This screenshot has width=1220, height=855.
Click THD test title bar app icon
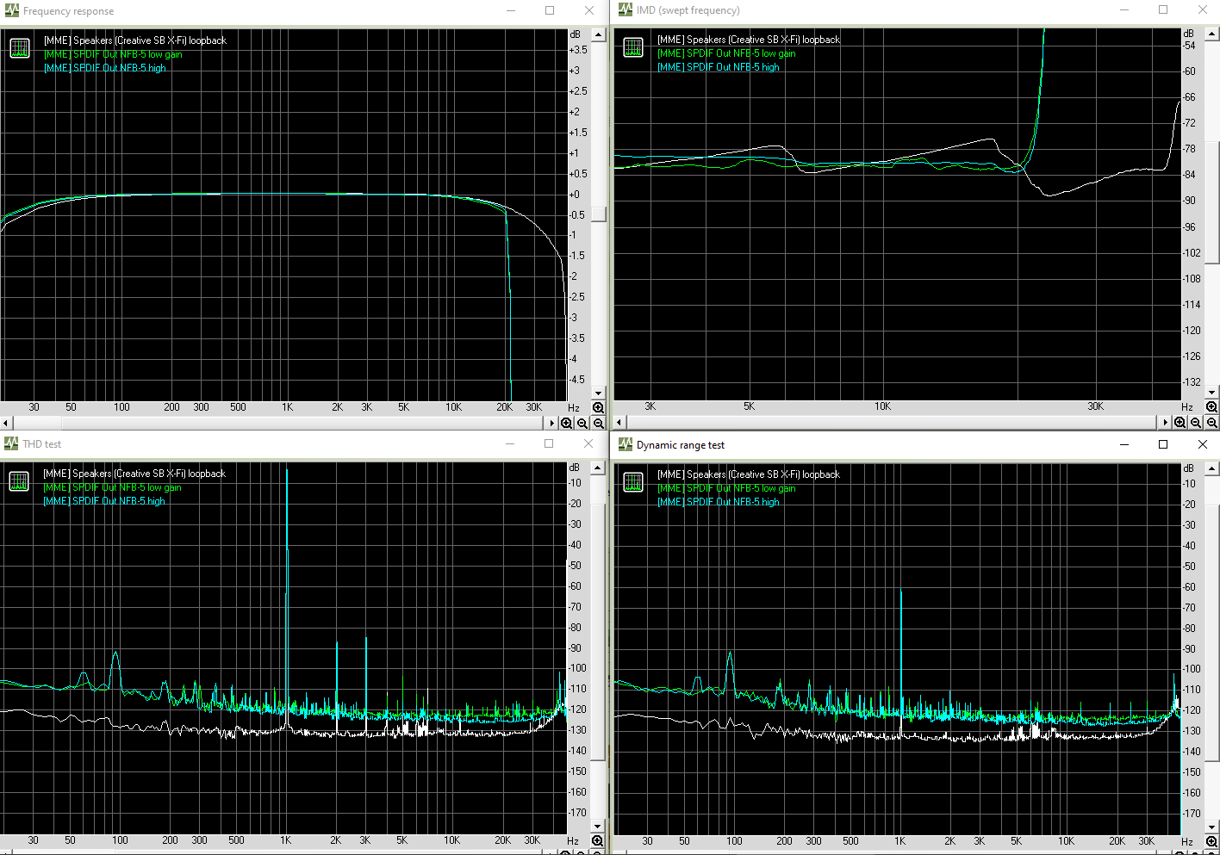point(11,443)
